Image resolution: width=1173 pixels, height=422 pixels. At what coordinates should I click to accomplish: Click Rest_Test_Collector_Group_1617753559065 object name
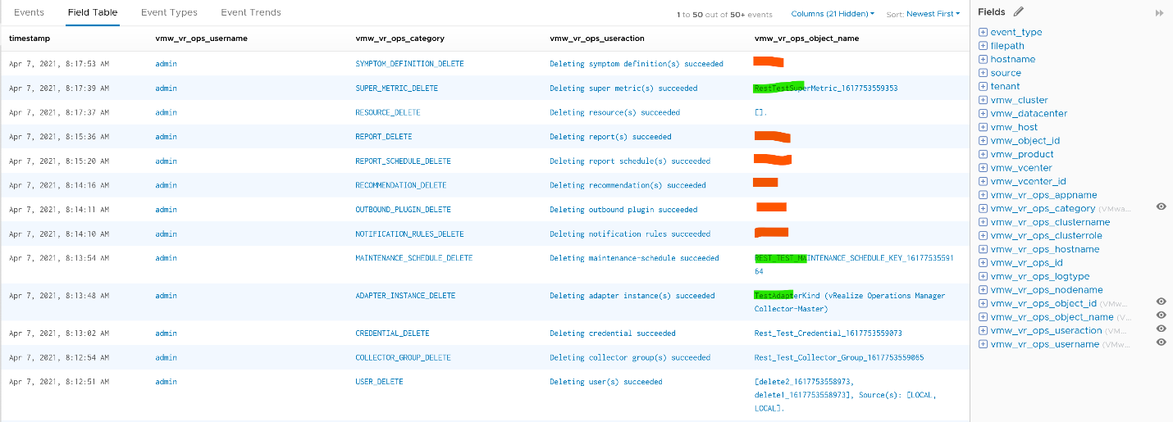(x=839, y=358)
